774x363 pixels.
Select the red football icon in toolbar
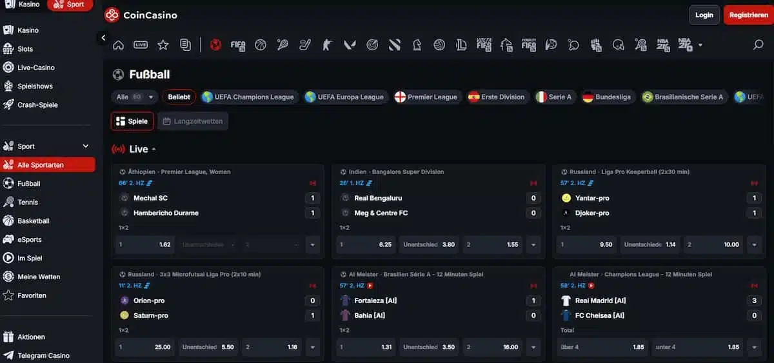click(x=216, y=44)
